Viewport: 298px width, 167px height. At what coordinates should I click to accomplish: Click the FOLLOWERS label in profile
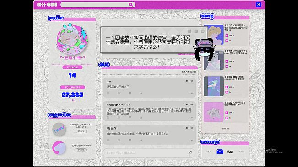tap(72, 87)
